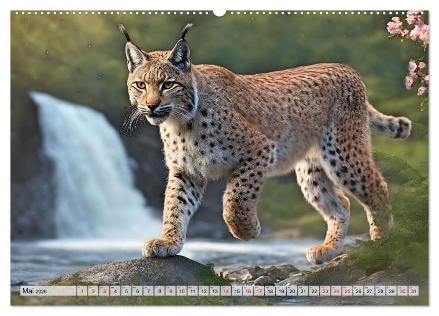Click day 31 at the strip's end
The width and height of the screenshot is (439, 316).
413,291
